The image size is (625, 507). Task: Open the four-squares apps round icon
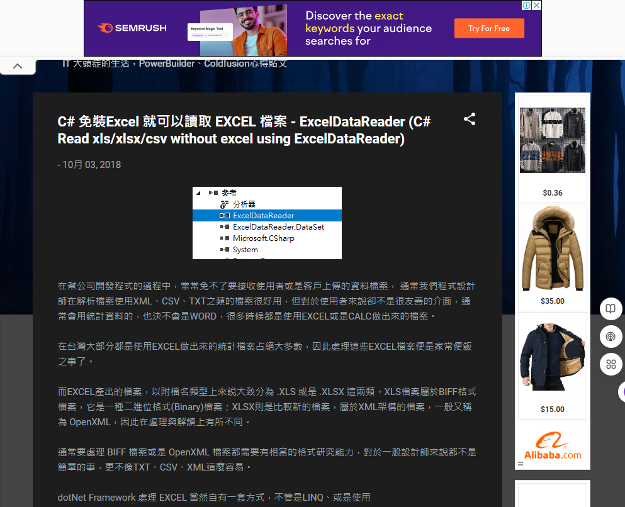(611, 364)
